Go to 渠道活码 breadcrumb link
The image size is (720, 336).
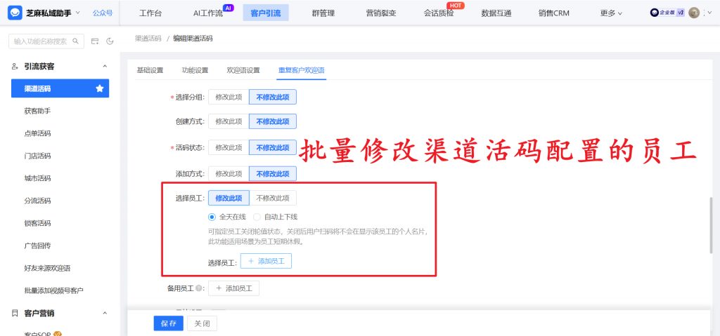[148, 39]
